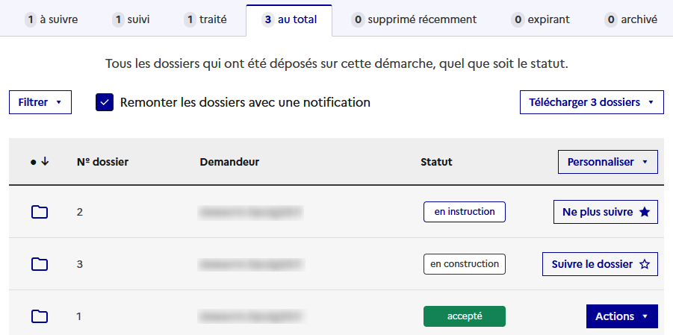The width and height of the screenshot is (673, 335).
Task: Switch to the à suivre tab
Action: coord(52,19)
